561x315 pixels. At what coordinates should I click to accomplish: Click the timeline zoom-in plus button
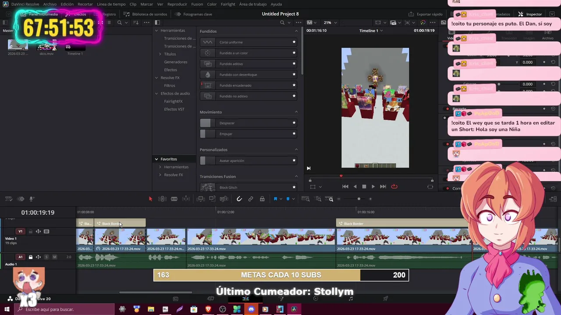pyautogui.click(x=370, y=199)
